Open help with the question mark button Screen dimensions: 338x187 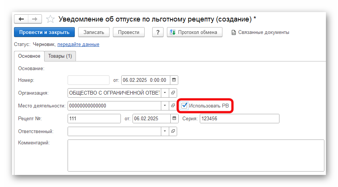tap(158, 32)
